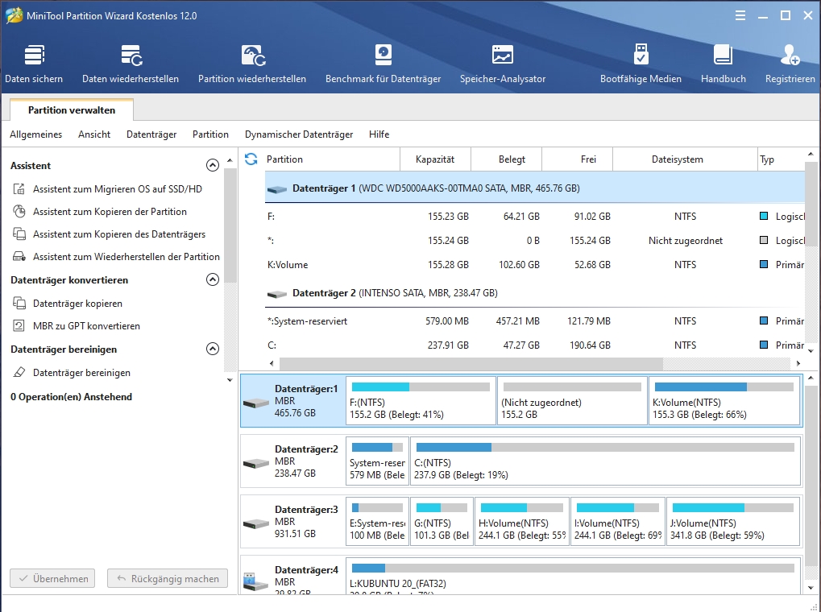Select F:(NTFS) block in disk map

click(421, 401)
